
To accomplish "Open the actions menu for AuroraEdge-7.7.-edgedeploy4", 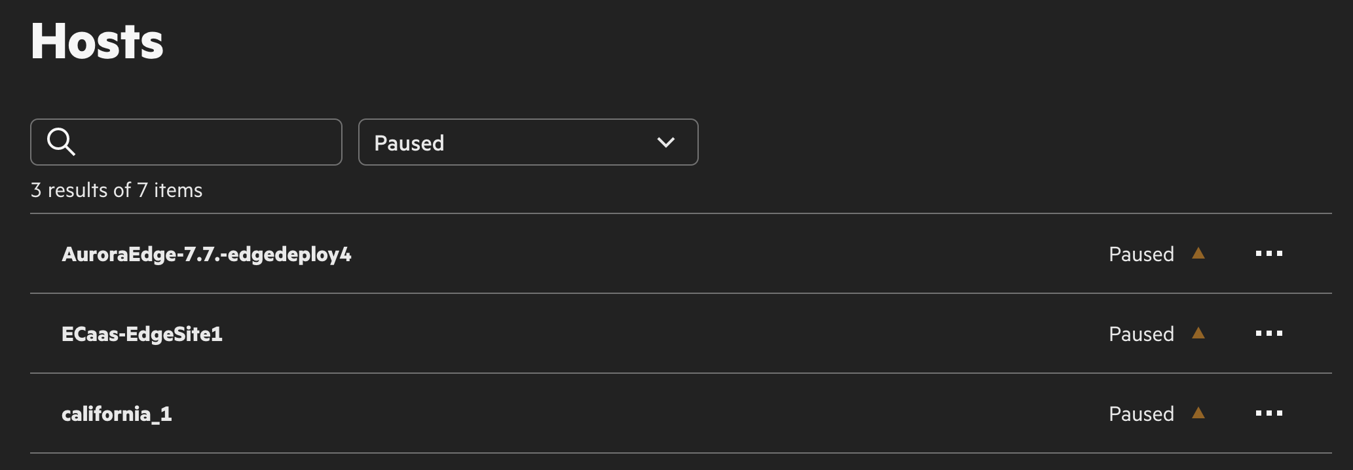I will 1269,254.
